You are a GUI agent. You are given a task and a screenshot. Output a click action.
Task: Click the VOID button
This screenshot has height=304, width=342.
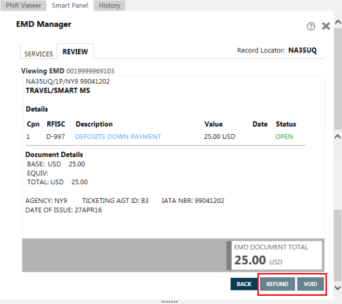[x=310, y=284]
